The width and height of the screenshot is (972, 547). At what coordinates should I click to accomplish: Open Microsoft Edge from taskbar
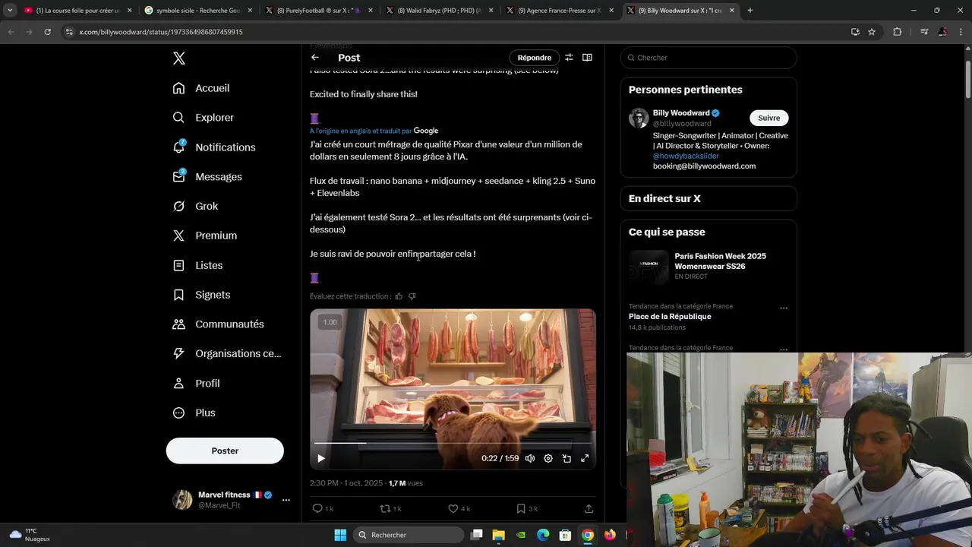pyautogui.click(x=543, y=535)
